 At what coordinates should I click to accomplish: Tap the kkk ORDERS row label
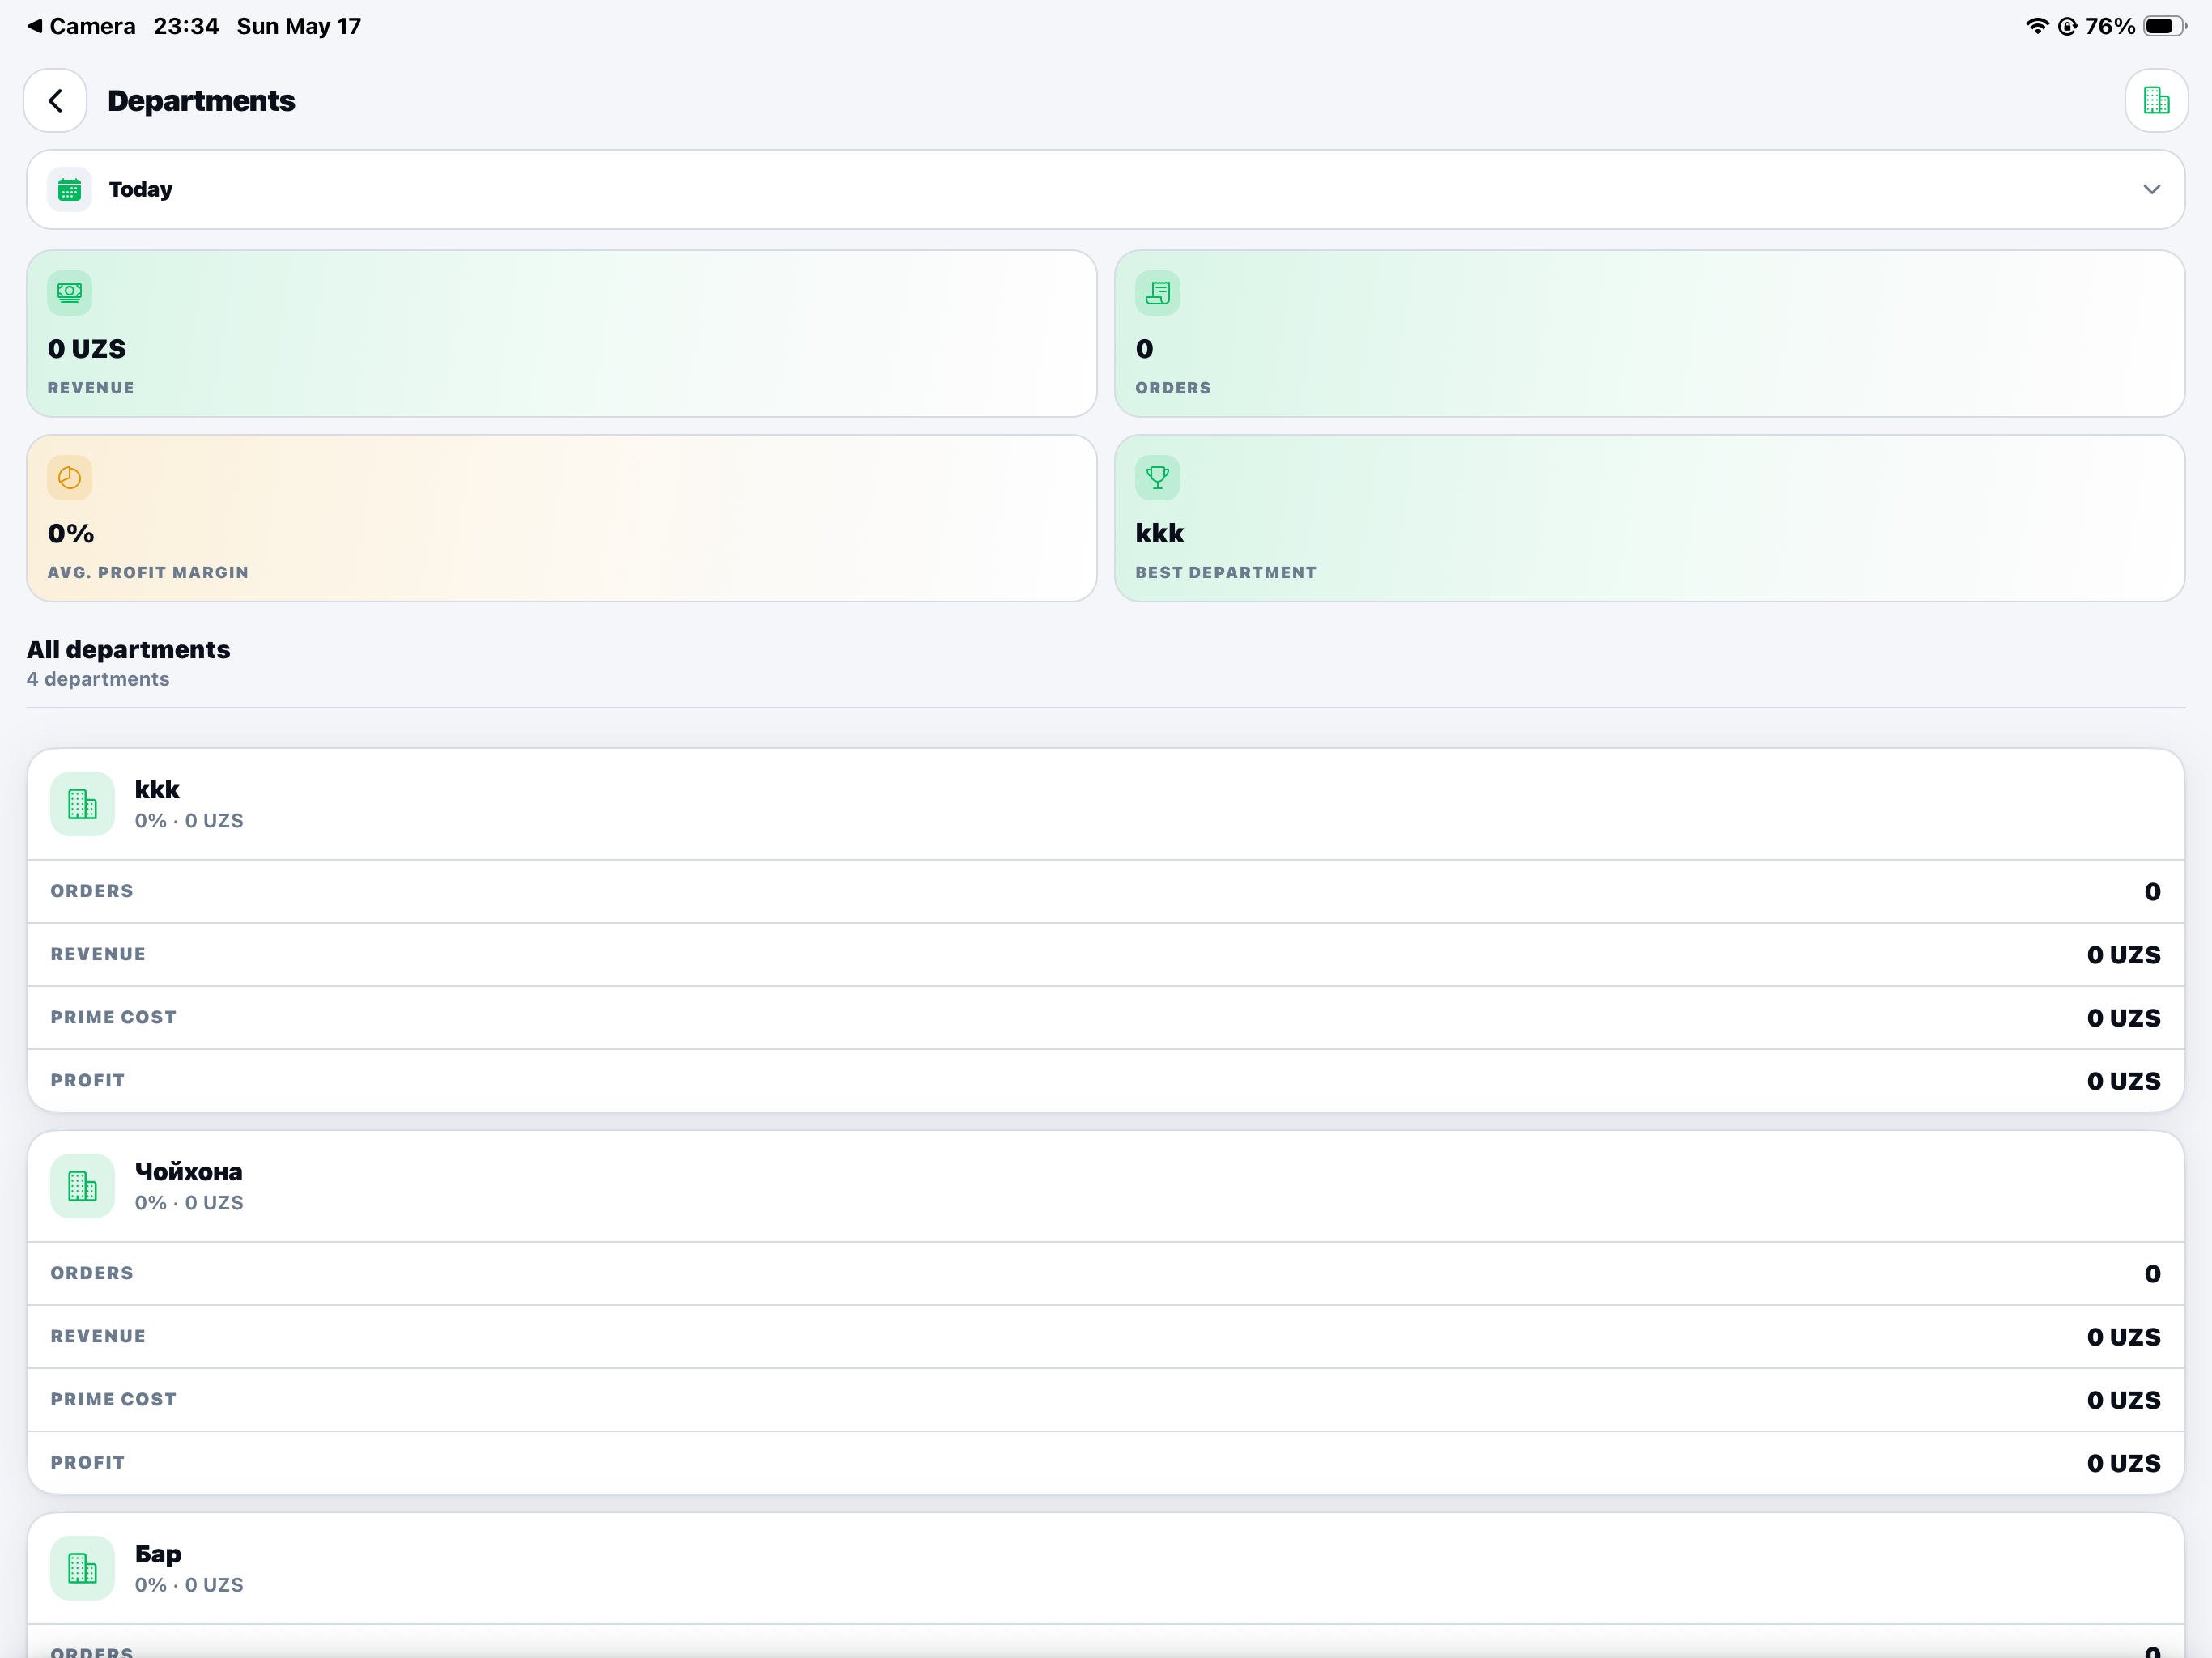tap(92, 891)
